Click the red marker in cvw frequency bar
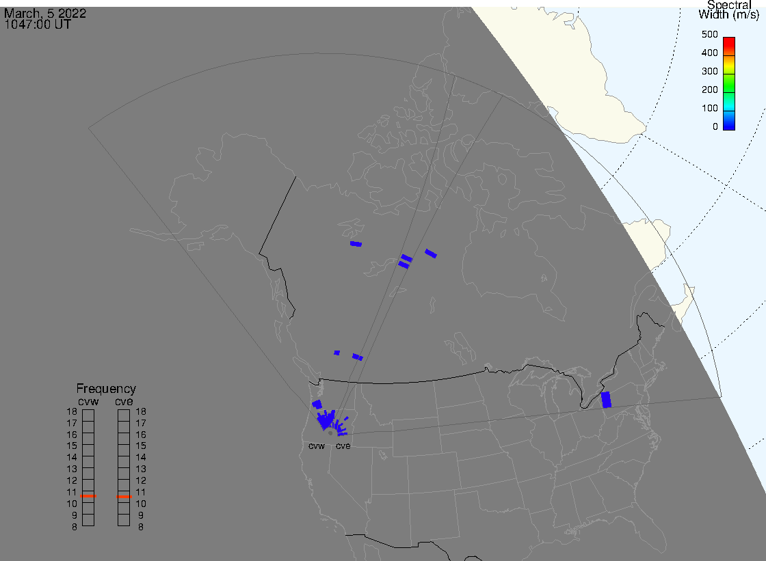 pyautogui.click(x=88, y=496)
